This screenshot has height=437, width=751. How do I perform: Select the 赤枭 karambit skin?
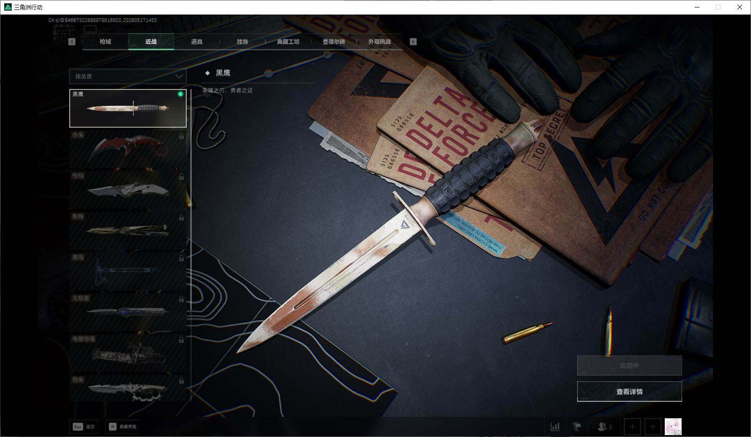tap(128, 149)
